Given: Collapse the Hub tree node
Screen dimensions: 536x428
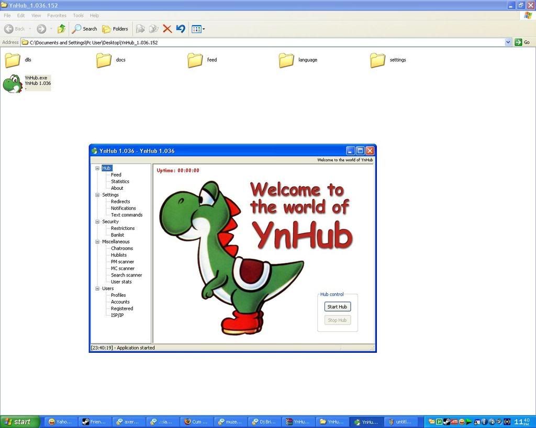Looking at the screenshot, I should point(97,168).
